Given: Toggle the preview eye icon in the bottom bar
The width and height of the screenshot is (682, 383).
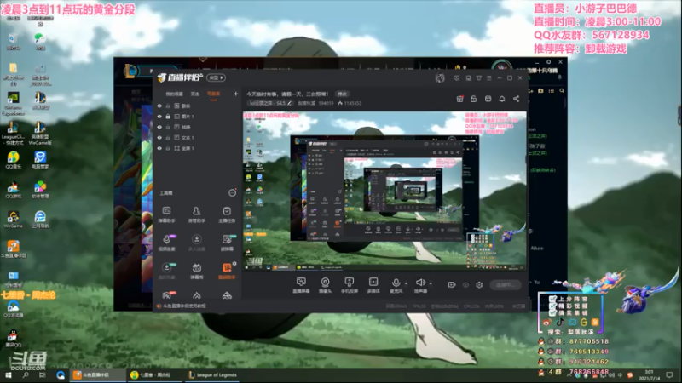Looking at the screenshot, I should [465, 285].
